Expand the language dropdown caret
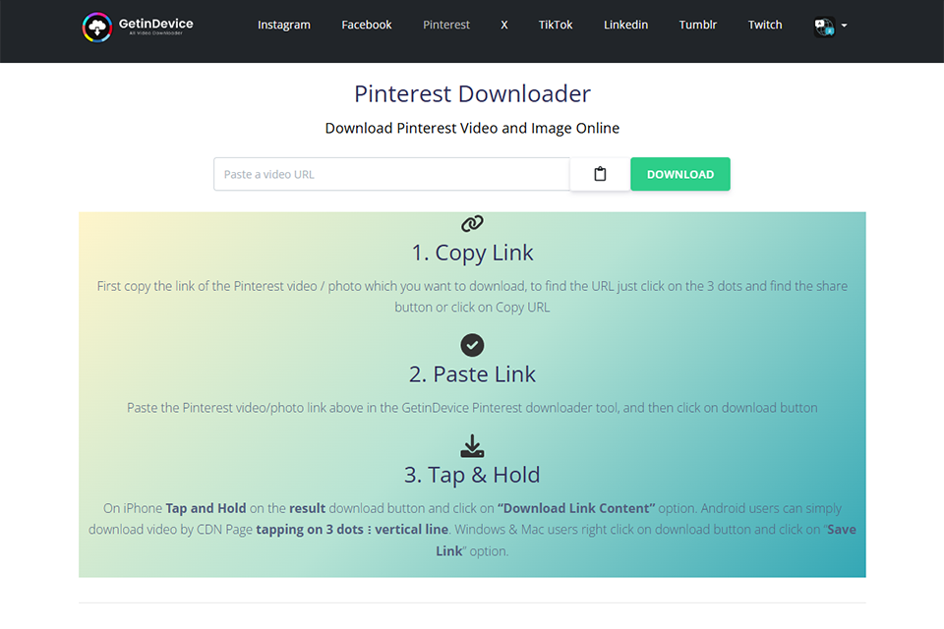 [x=844, y=26]
